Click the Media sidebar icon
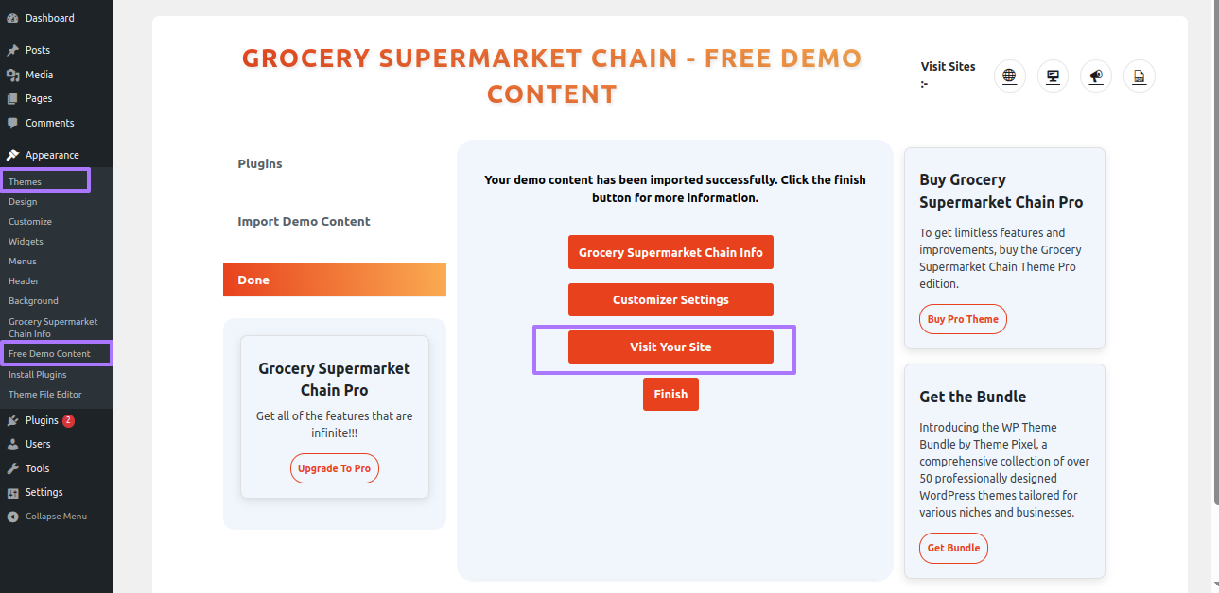Screen dimensions: 1219x593 (12, 75)
